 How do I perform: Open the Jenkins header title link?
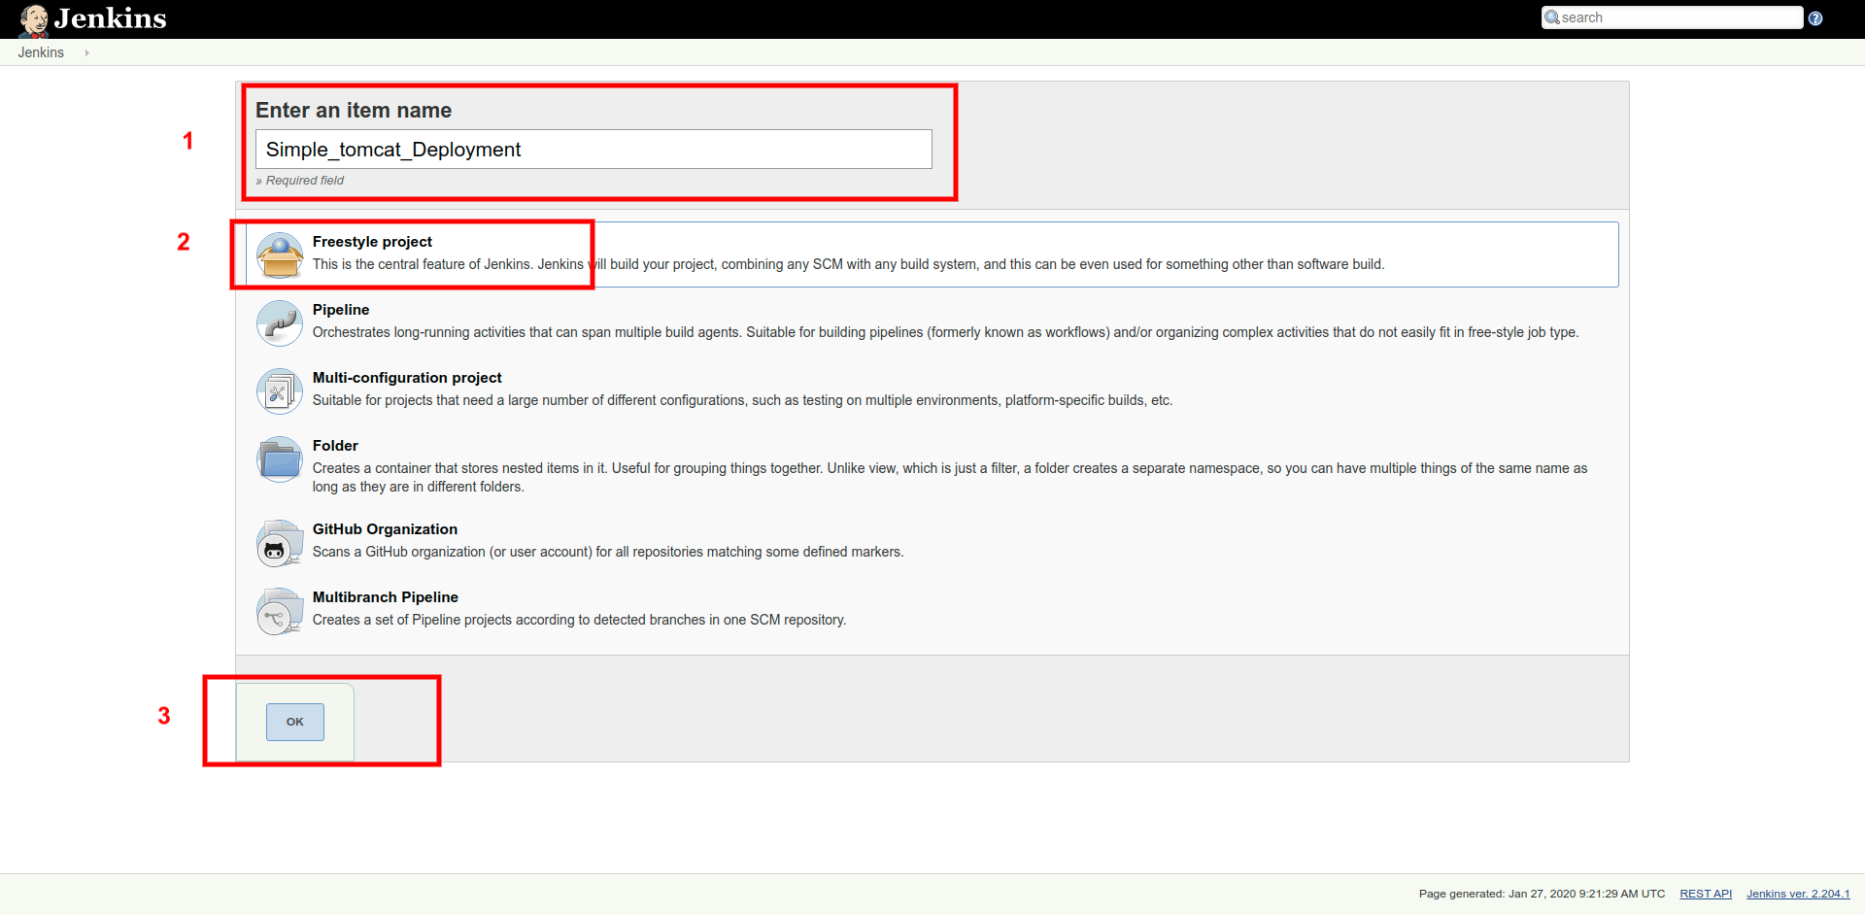(x=110, y=18)
